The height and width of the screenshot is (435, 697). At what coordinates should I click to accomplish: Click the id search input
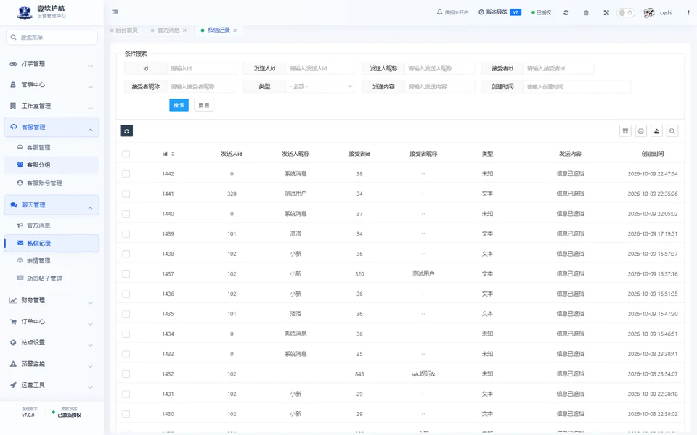202,68
